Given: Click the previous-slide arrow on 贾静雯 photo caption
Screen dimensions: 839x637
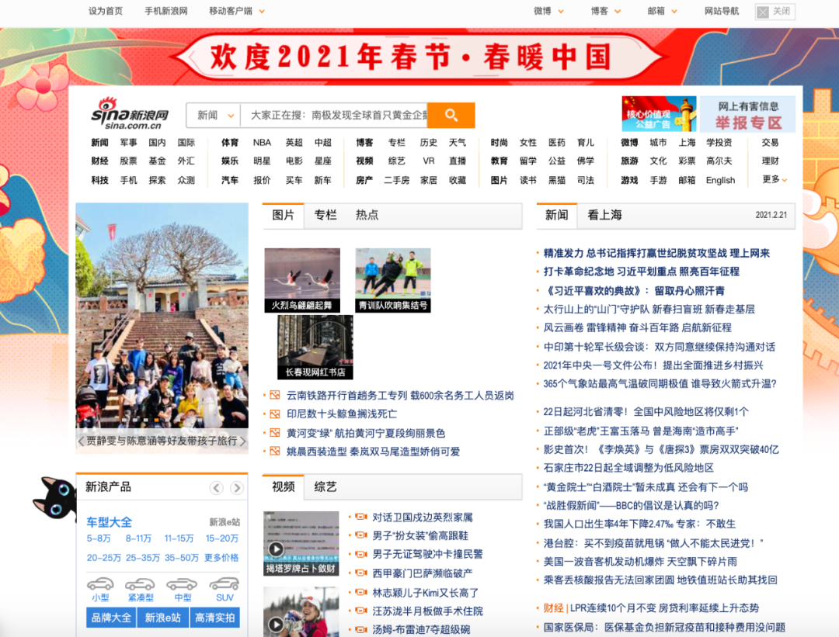Looking at the screenshot, I should click(81, 441).
